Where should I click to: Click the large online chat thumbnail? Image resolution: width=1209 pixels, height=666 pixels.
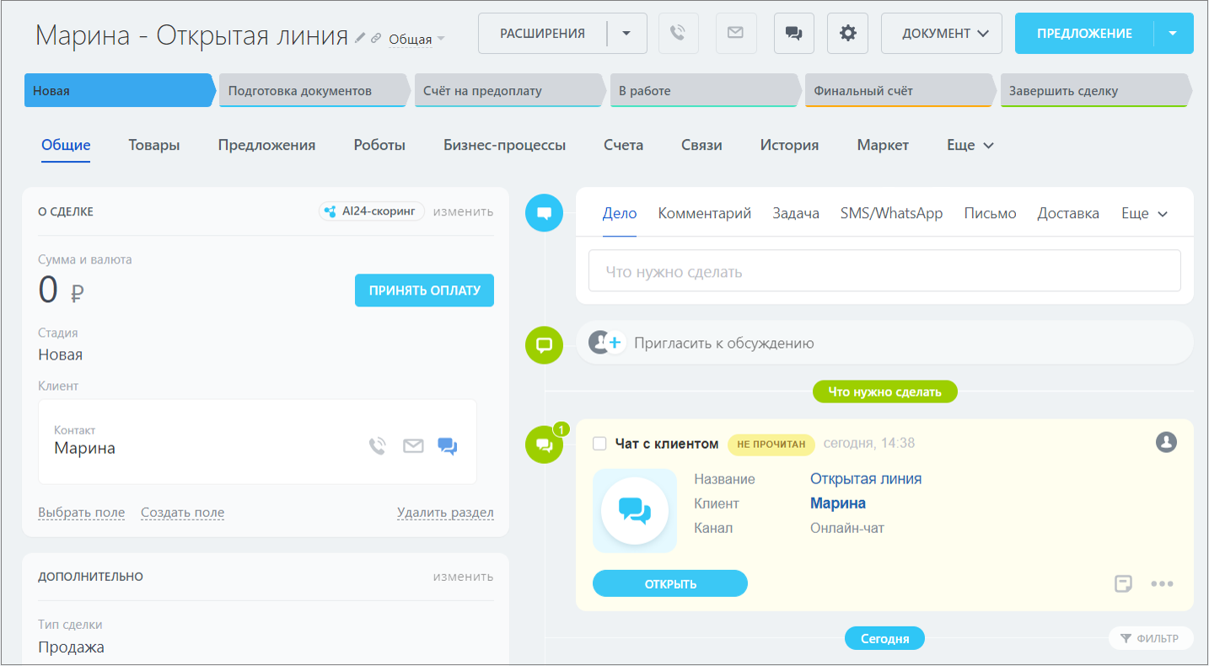point(635,511)
